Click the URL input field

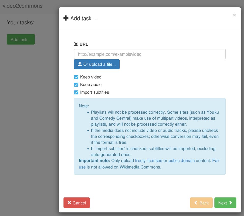tap(150, 54)
